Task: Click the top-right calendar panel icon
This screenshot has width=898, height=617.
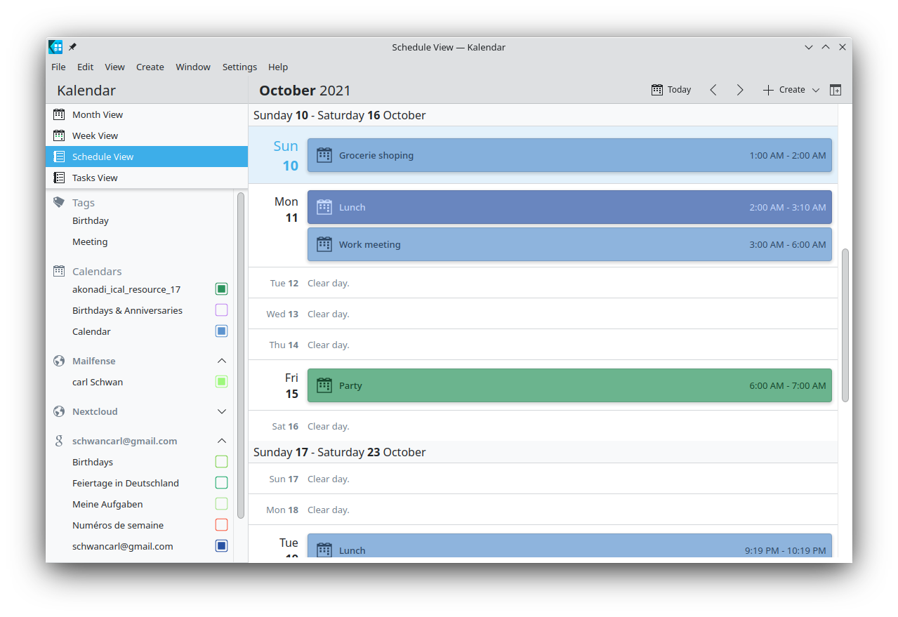Action: pos(835,90)
